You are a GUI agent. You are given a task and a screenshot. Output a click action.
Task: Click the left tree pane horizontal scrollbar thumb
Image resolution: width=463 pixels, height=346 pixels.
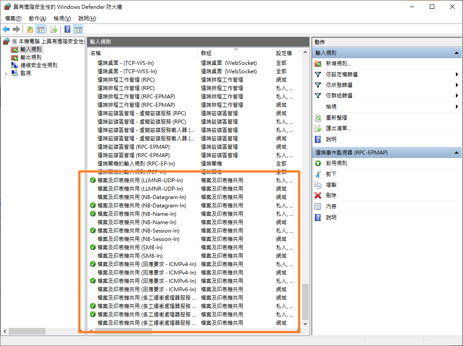click(x=27, y=331)
